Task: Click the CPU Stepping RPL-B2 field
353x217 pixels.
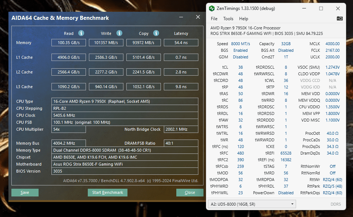Action: [125, 108]
